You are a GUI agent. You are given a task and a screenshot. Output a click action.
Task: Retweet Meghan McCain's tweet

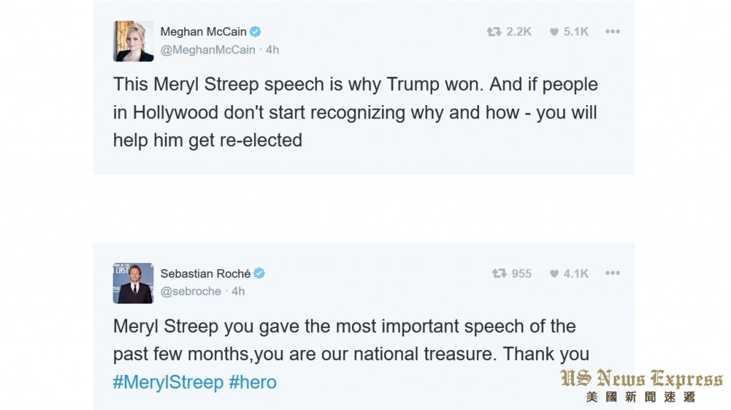(493, 31)
